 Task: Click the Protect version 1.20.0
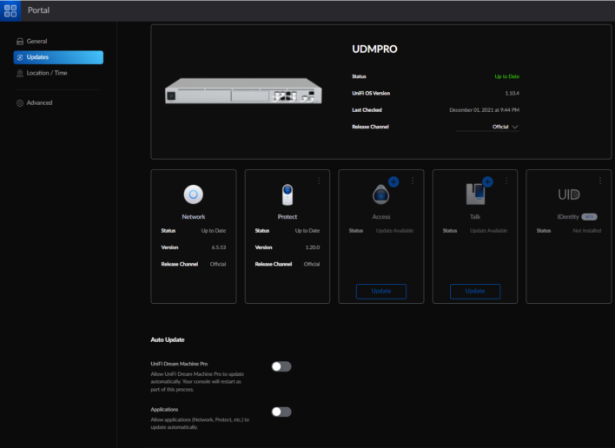click(313, 247)
